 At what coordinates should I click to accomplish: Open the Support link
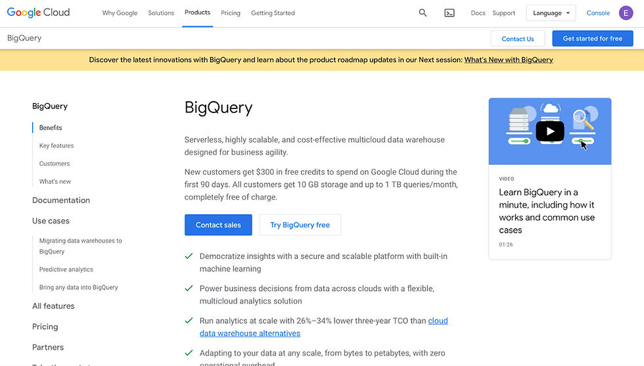(x=503, y=12)
